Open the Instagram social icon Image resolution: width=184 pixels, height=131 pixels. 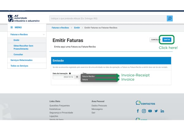coord(144,111)
